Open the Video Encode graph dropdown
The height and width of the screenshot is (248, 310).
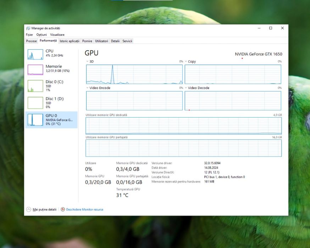pos(87,88)
